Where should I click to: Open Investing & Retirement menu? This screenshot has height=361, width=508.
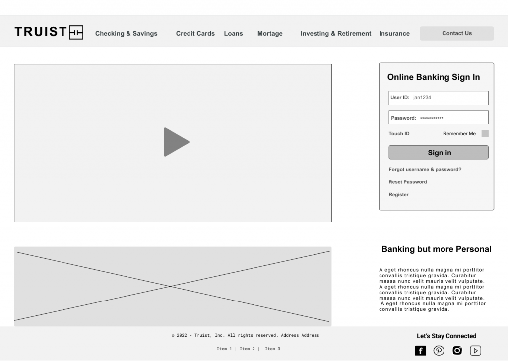335,34
